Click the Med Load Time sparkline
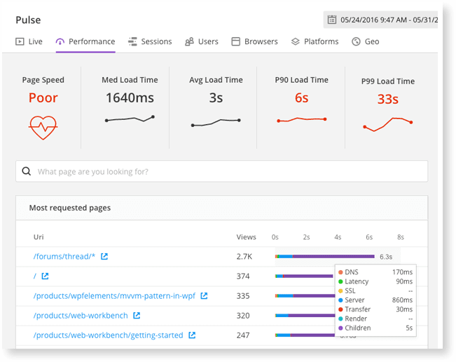456x362 pixels. click(130, 119)
